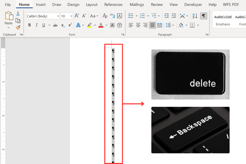Apply bulleted list
Viewport: 246px width, 164px height.
point(131,16)
